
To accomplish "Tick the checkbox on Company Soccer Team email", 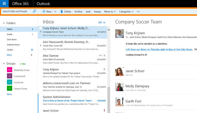I will 40,28.
